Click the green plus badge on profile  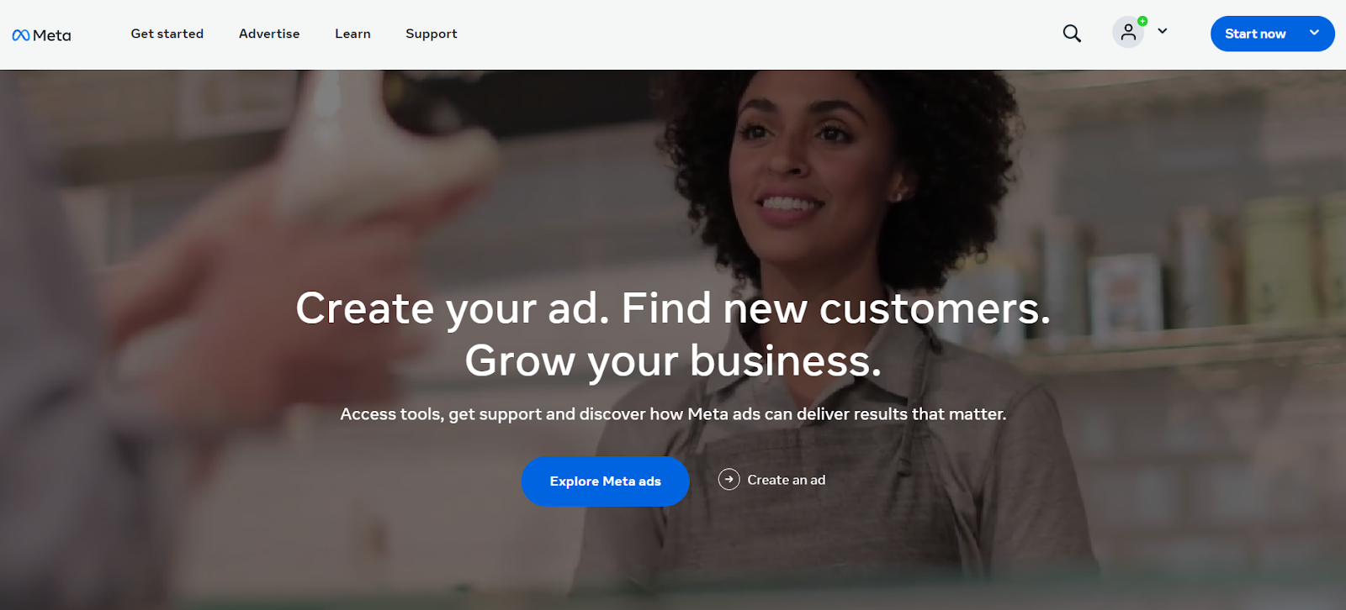click(1142, 21)
